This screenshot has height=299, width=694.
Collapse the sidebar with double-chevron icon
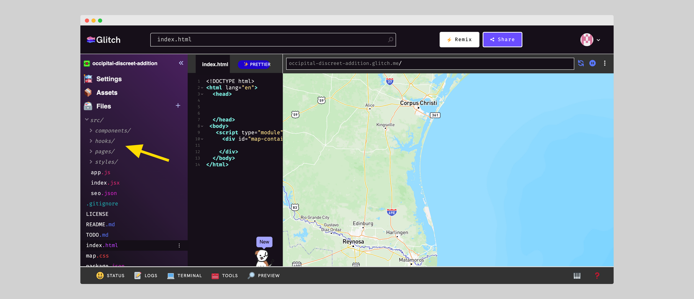click(x=181, y=63)
